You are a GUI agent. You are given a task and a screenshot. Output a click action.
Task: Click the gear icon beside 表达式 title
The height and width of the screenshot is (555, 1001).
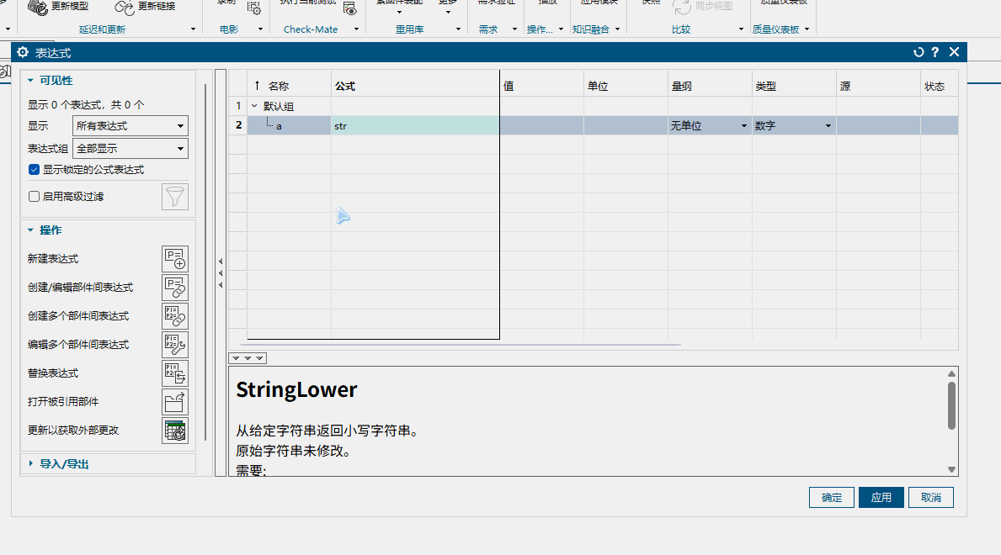(x=23, y=52)
